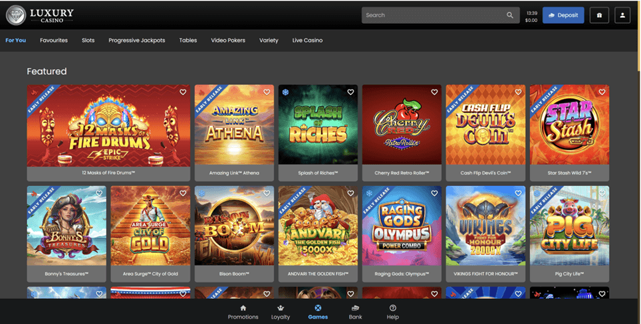Favourite Pig City Life heart icon
This screenshot has width=641, height=324.
click(x=602, y=193)
